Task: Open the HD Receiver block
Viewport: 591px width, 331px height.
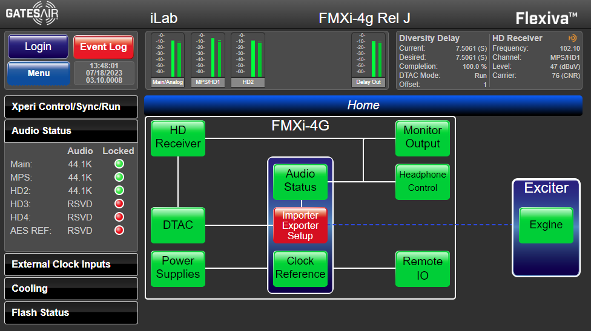Action: 178,137
